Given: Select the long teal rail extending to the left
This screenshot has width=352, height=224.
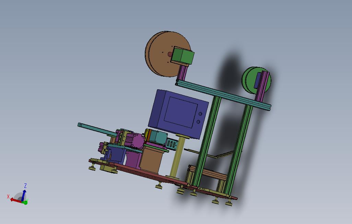Looking at the screenshot, I should pyautogui.click(x=96, y=129).
